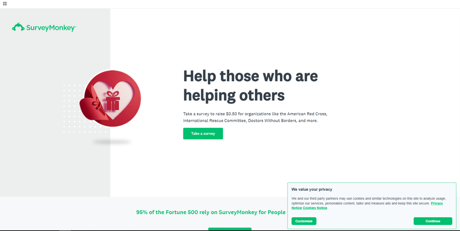Click the SurveyMonkey wordmark text
Screen dimensions: 460x231
pos(51,28)
